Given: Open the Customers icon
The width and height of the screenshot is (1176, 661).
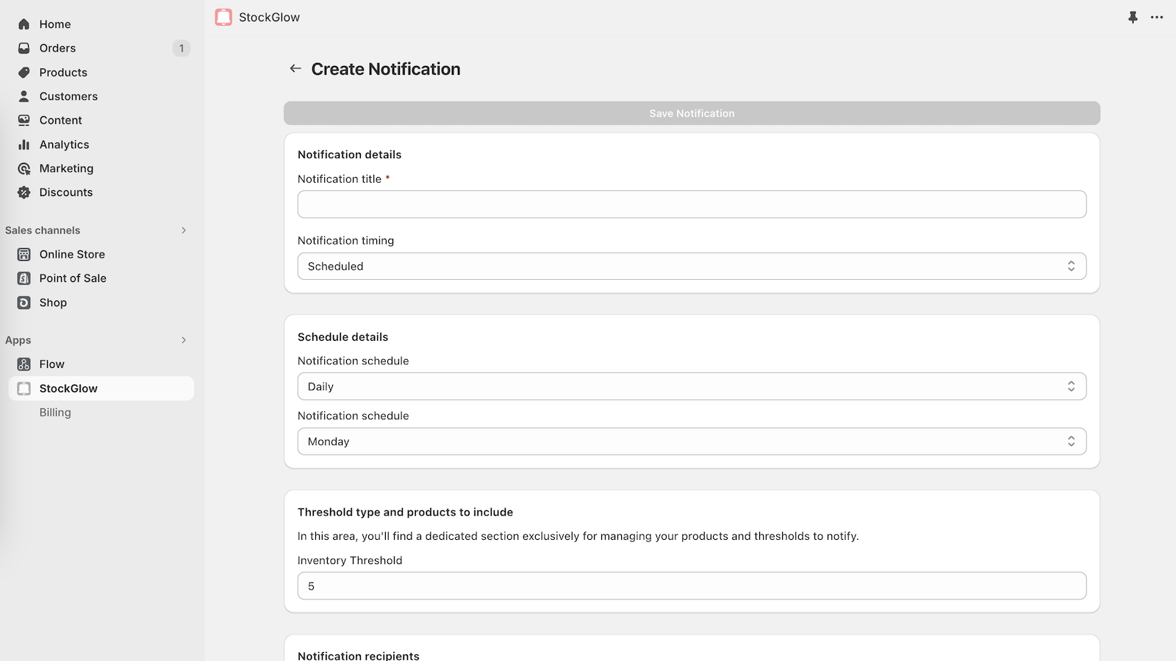Looking at the screenshot, I should 24,96.
